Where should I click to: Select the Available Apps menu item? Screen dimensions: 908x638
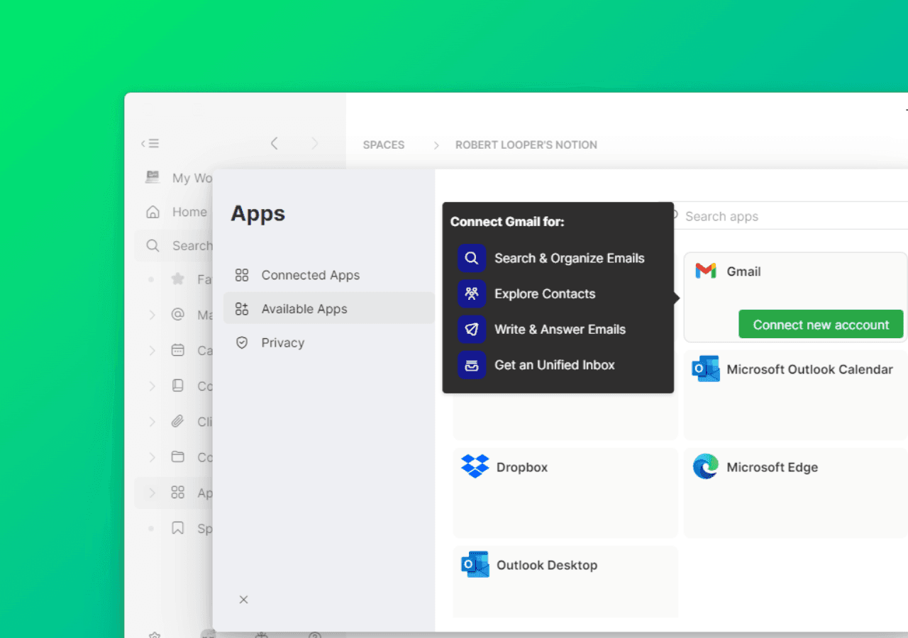point(329,309)
